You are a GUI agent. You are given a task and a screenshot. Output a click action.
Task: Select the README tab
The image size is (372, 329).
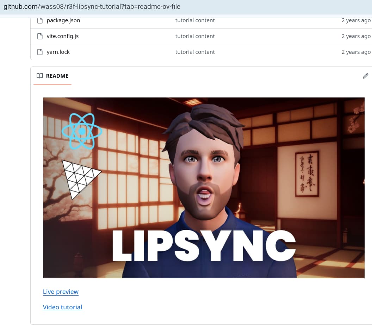coord(57,76)
